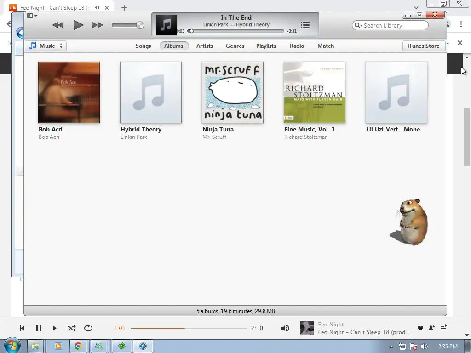Click the status bar album count text
The image size is (471, 353).
pyautogui.click(x=235, y=311)
